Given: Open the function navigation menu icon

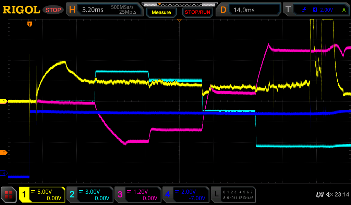Looking at the screenshot, I should [x=9, y=195].
